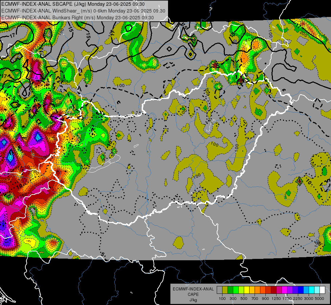Select the amber legend swatch before 700
The width and height of the screenshot is (331, 305).
pyautogui.click(x=252, y=290)
